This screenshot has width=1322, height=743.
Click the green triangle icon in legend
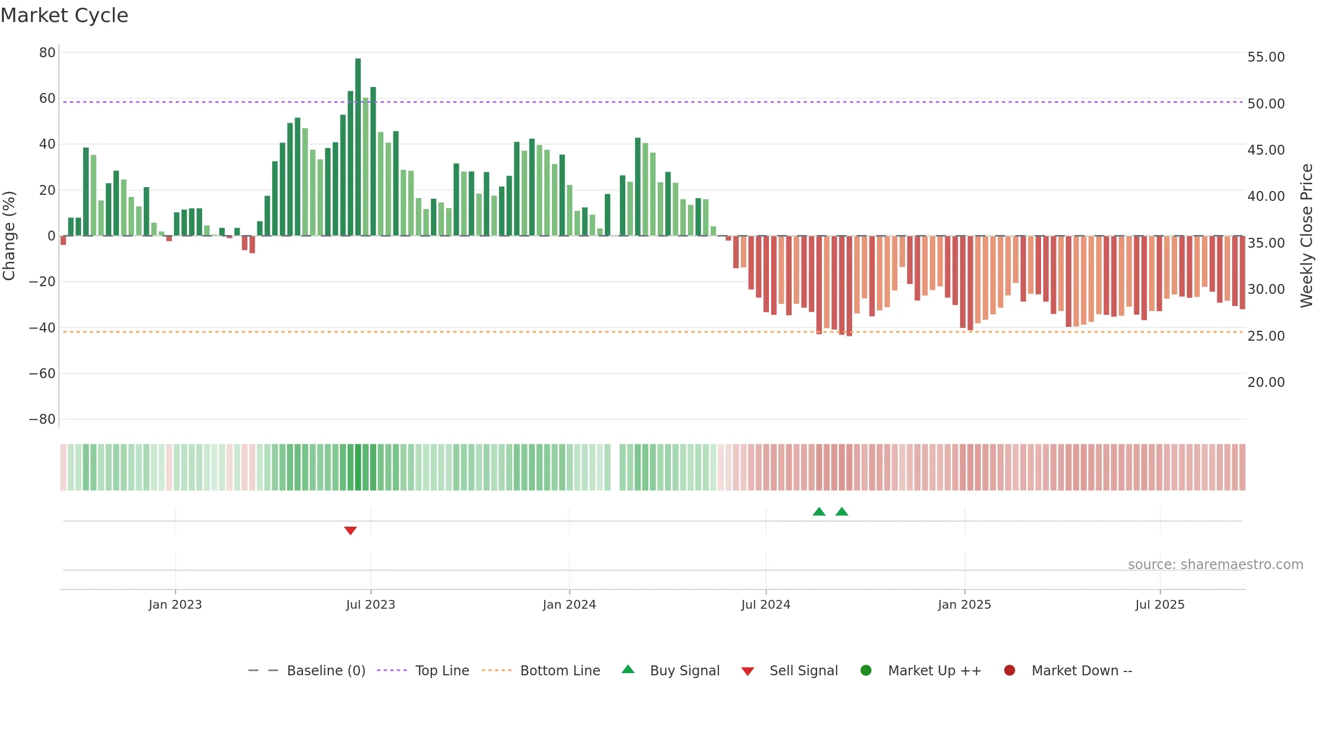628,669
